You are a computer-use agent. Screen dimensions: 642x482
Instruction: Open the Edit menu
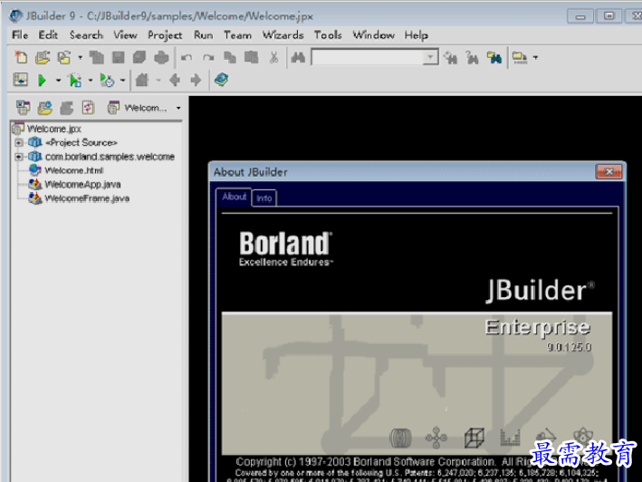tap(48, 35)
